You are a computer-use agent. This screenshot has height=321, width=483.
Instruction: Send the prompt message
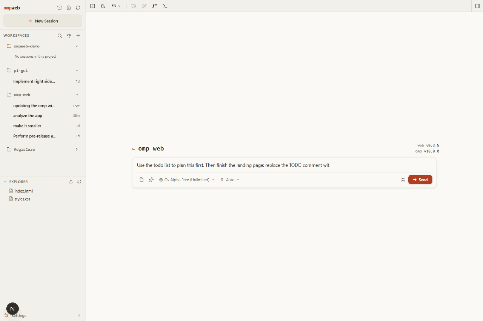(420, 180)
